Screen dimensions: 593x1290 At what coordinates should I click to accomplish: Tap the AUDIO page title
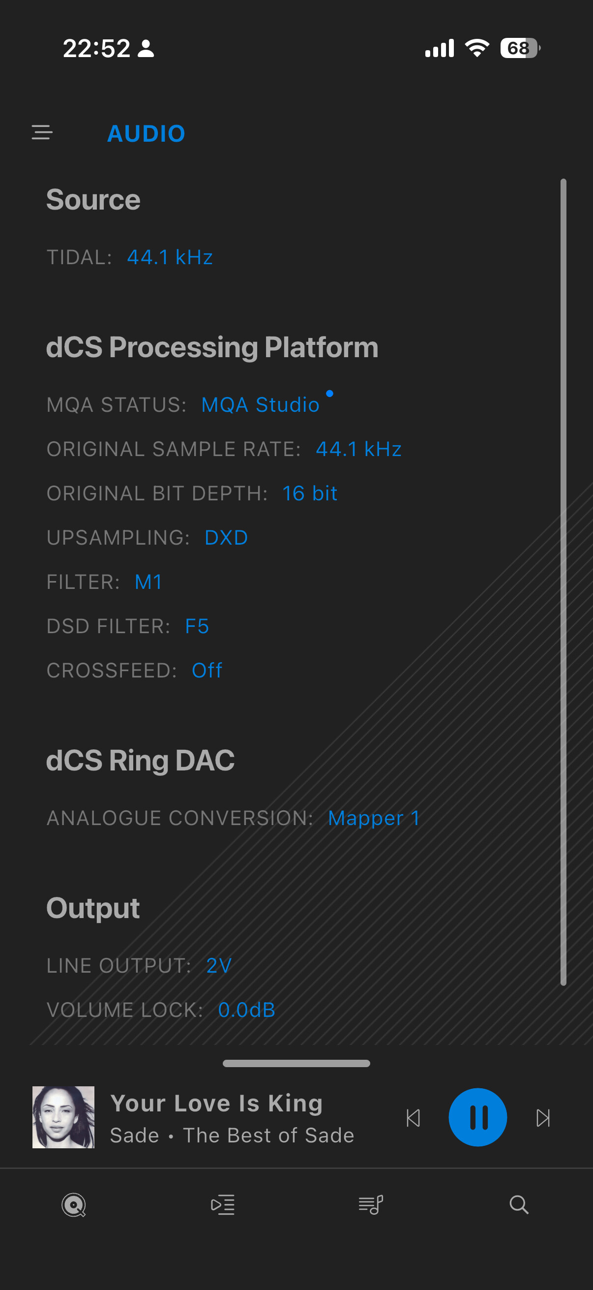pyautogui.click(x=146, y=134)
